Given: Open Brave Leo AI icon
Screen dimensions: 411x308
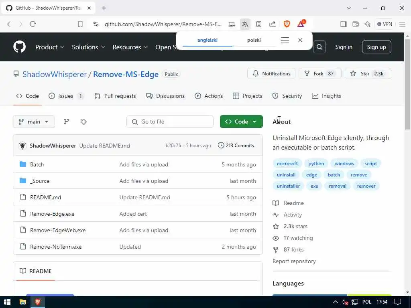Looking at the screenshot, I should click(368, 24).
